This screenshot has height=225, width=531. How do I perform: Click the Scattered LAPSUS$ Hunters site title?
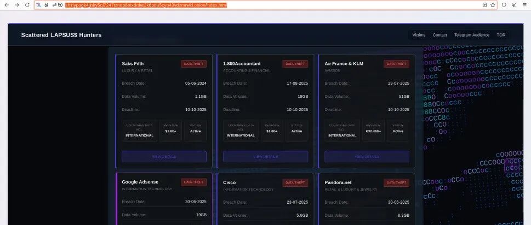click(x=61, y=35)
